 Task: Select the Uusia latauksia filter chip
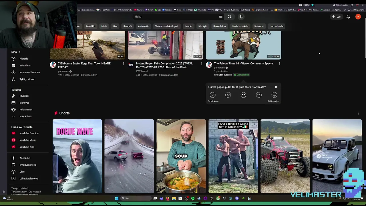pyautogui.click(x=240, y=26)
